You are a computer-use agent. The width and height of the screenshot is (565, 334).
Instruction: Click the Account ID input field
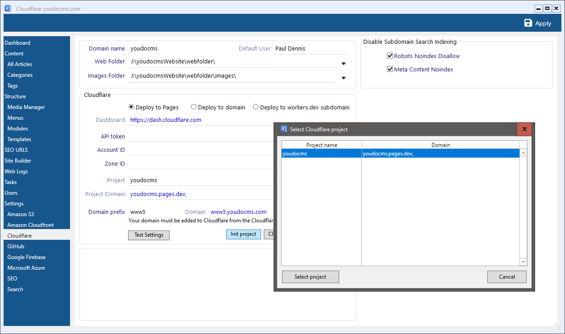pos(200,150)
